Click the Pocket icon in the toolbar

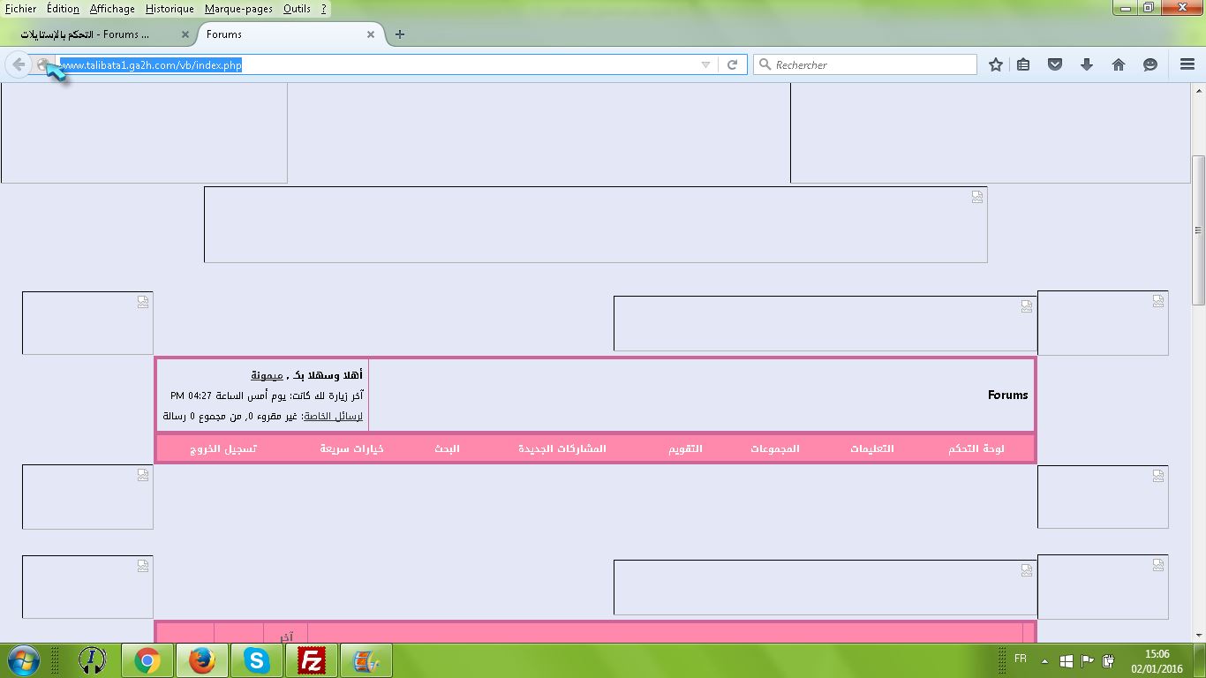1055,64
